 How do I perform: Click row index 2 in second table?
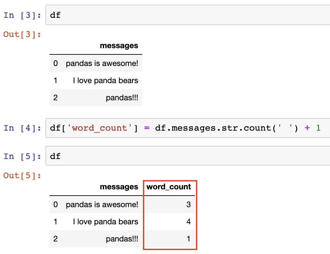[55, 238]
